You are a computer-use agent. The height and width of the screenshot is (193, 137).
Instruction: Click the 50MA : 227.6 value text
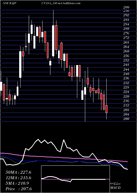18,172
